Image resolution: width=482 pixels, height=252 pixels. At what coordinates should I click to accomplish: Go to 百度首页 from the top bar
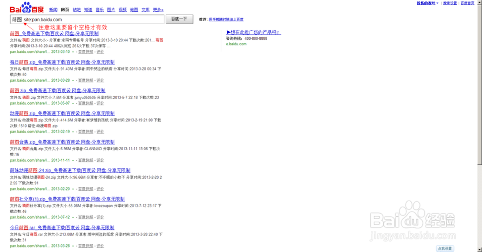point(467,3)
